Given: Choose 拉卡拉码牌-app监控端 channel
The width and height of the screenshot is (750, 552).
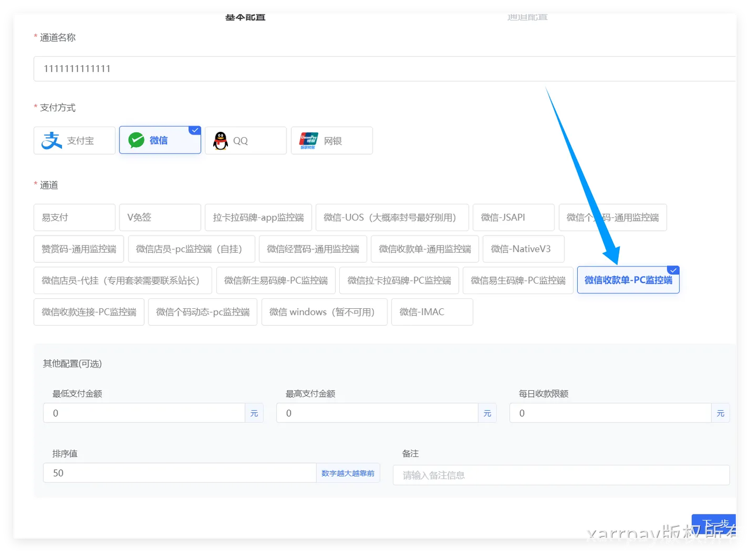Looking at the screenshot, I should 258,217.
